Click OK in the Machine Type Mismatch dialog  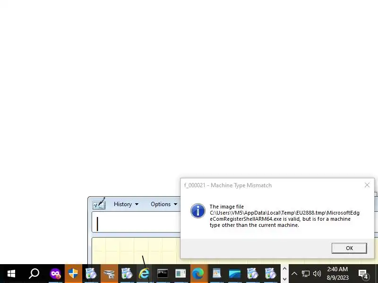pyautogui.click(x=349, y=248)
